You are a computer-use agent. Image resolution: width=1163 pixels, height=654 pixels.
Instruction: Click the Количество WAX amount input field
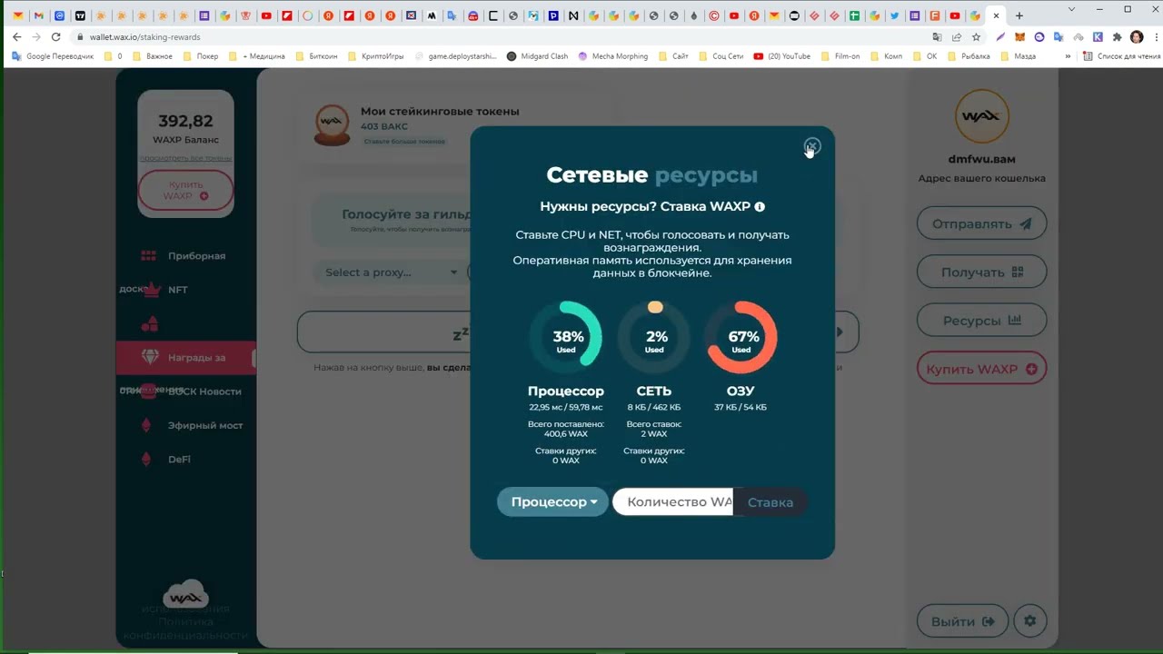[x=673, y=501]
